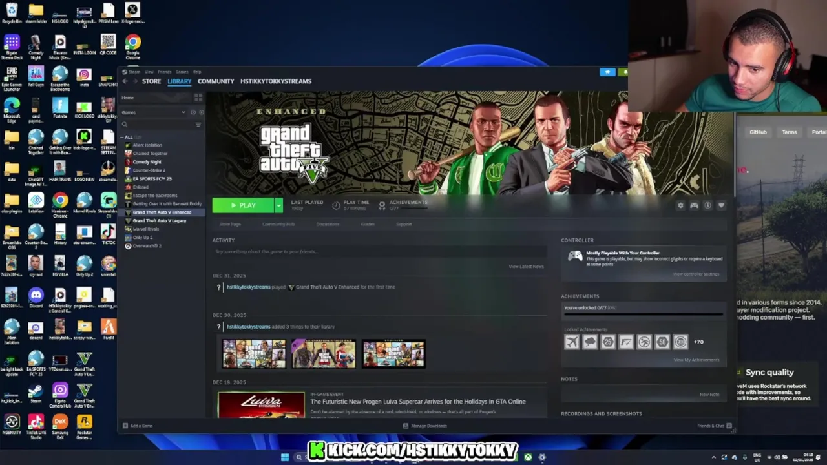Click Add a Game at bottom left
Screen dimensions: 827x465
coord(138,426)
